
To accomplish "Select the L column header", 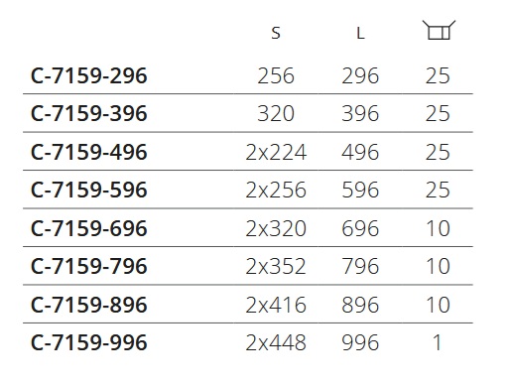I will pos(360,33).
